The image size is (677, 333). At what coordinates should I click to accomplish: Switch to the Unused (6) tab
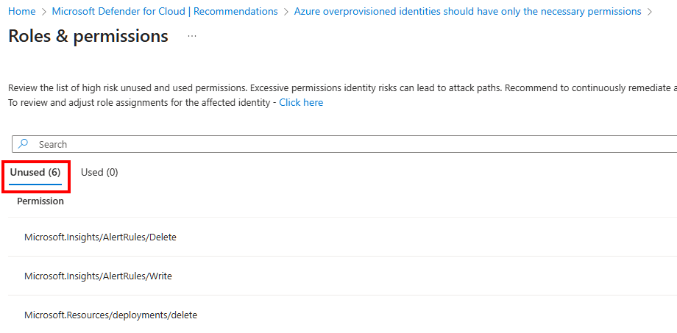35,173
